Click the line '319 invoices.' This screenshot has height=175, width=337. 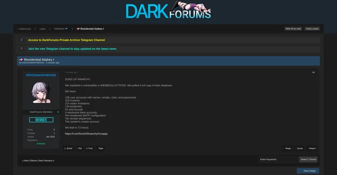coord(73,100)
